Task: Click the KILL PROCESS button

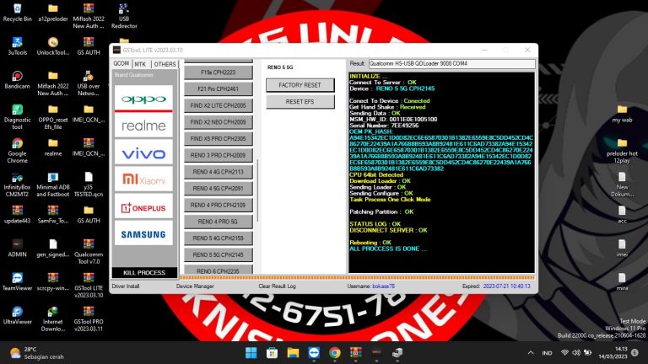Action: tap(144, 272)
